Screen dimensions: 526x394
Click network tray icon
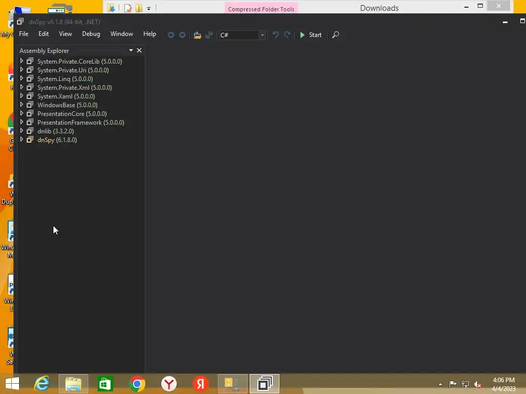pyautogui.click(x=465, y=384)
